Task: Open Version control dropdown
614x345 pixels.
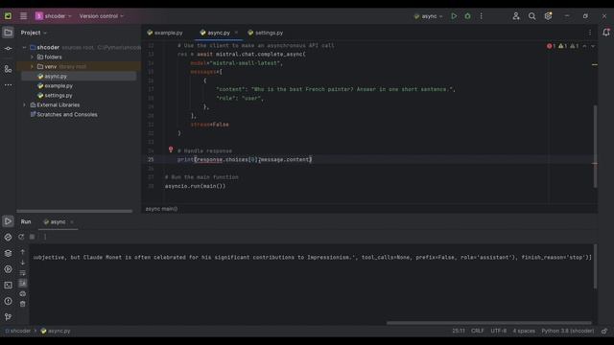Action: click(x=102, y=16)
